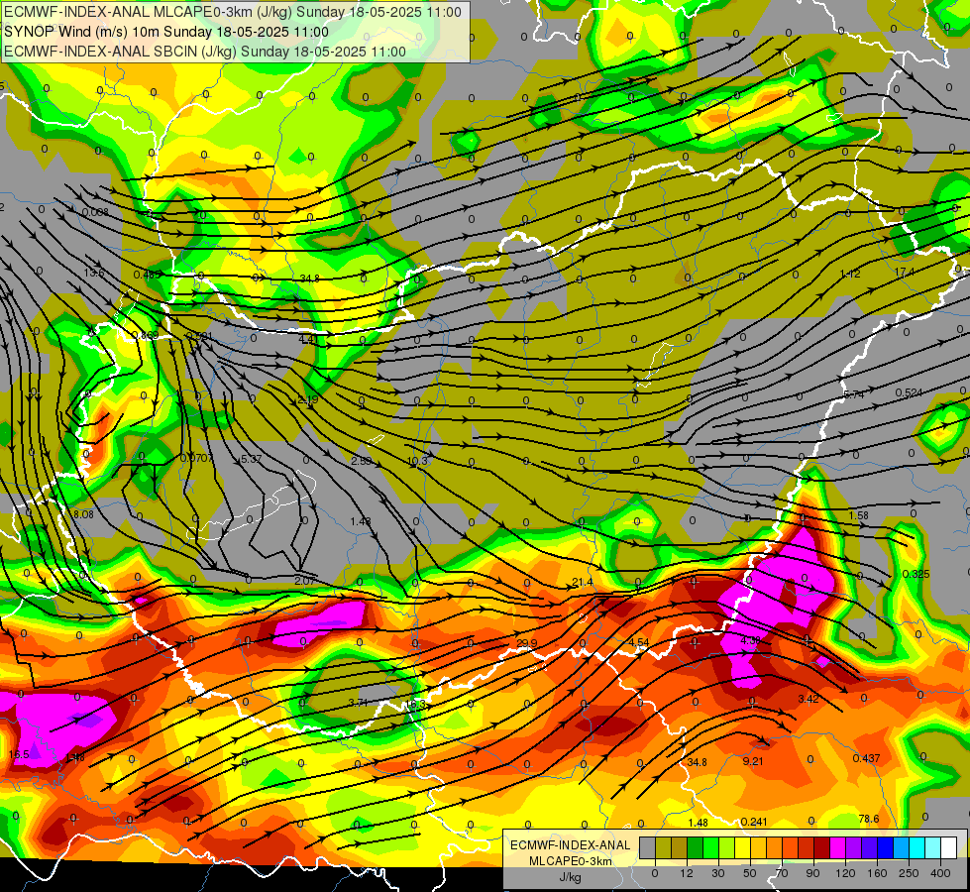This screenshot has width=970, height=892.
Task: Click the map value '9.21'
Action: pos(753,761)
